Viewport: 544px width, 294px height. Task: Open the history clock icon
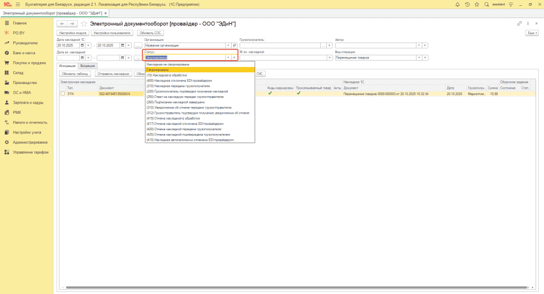pos(467,4)
